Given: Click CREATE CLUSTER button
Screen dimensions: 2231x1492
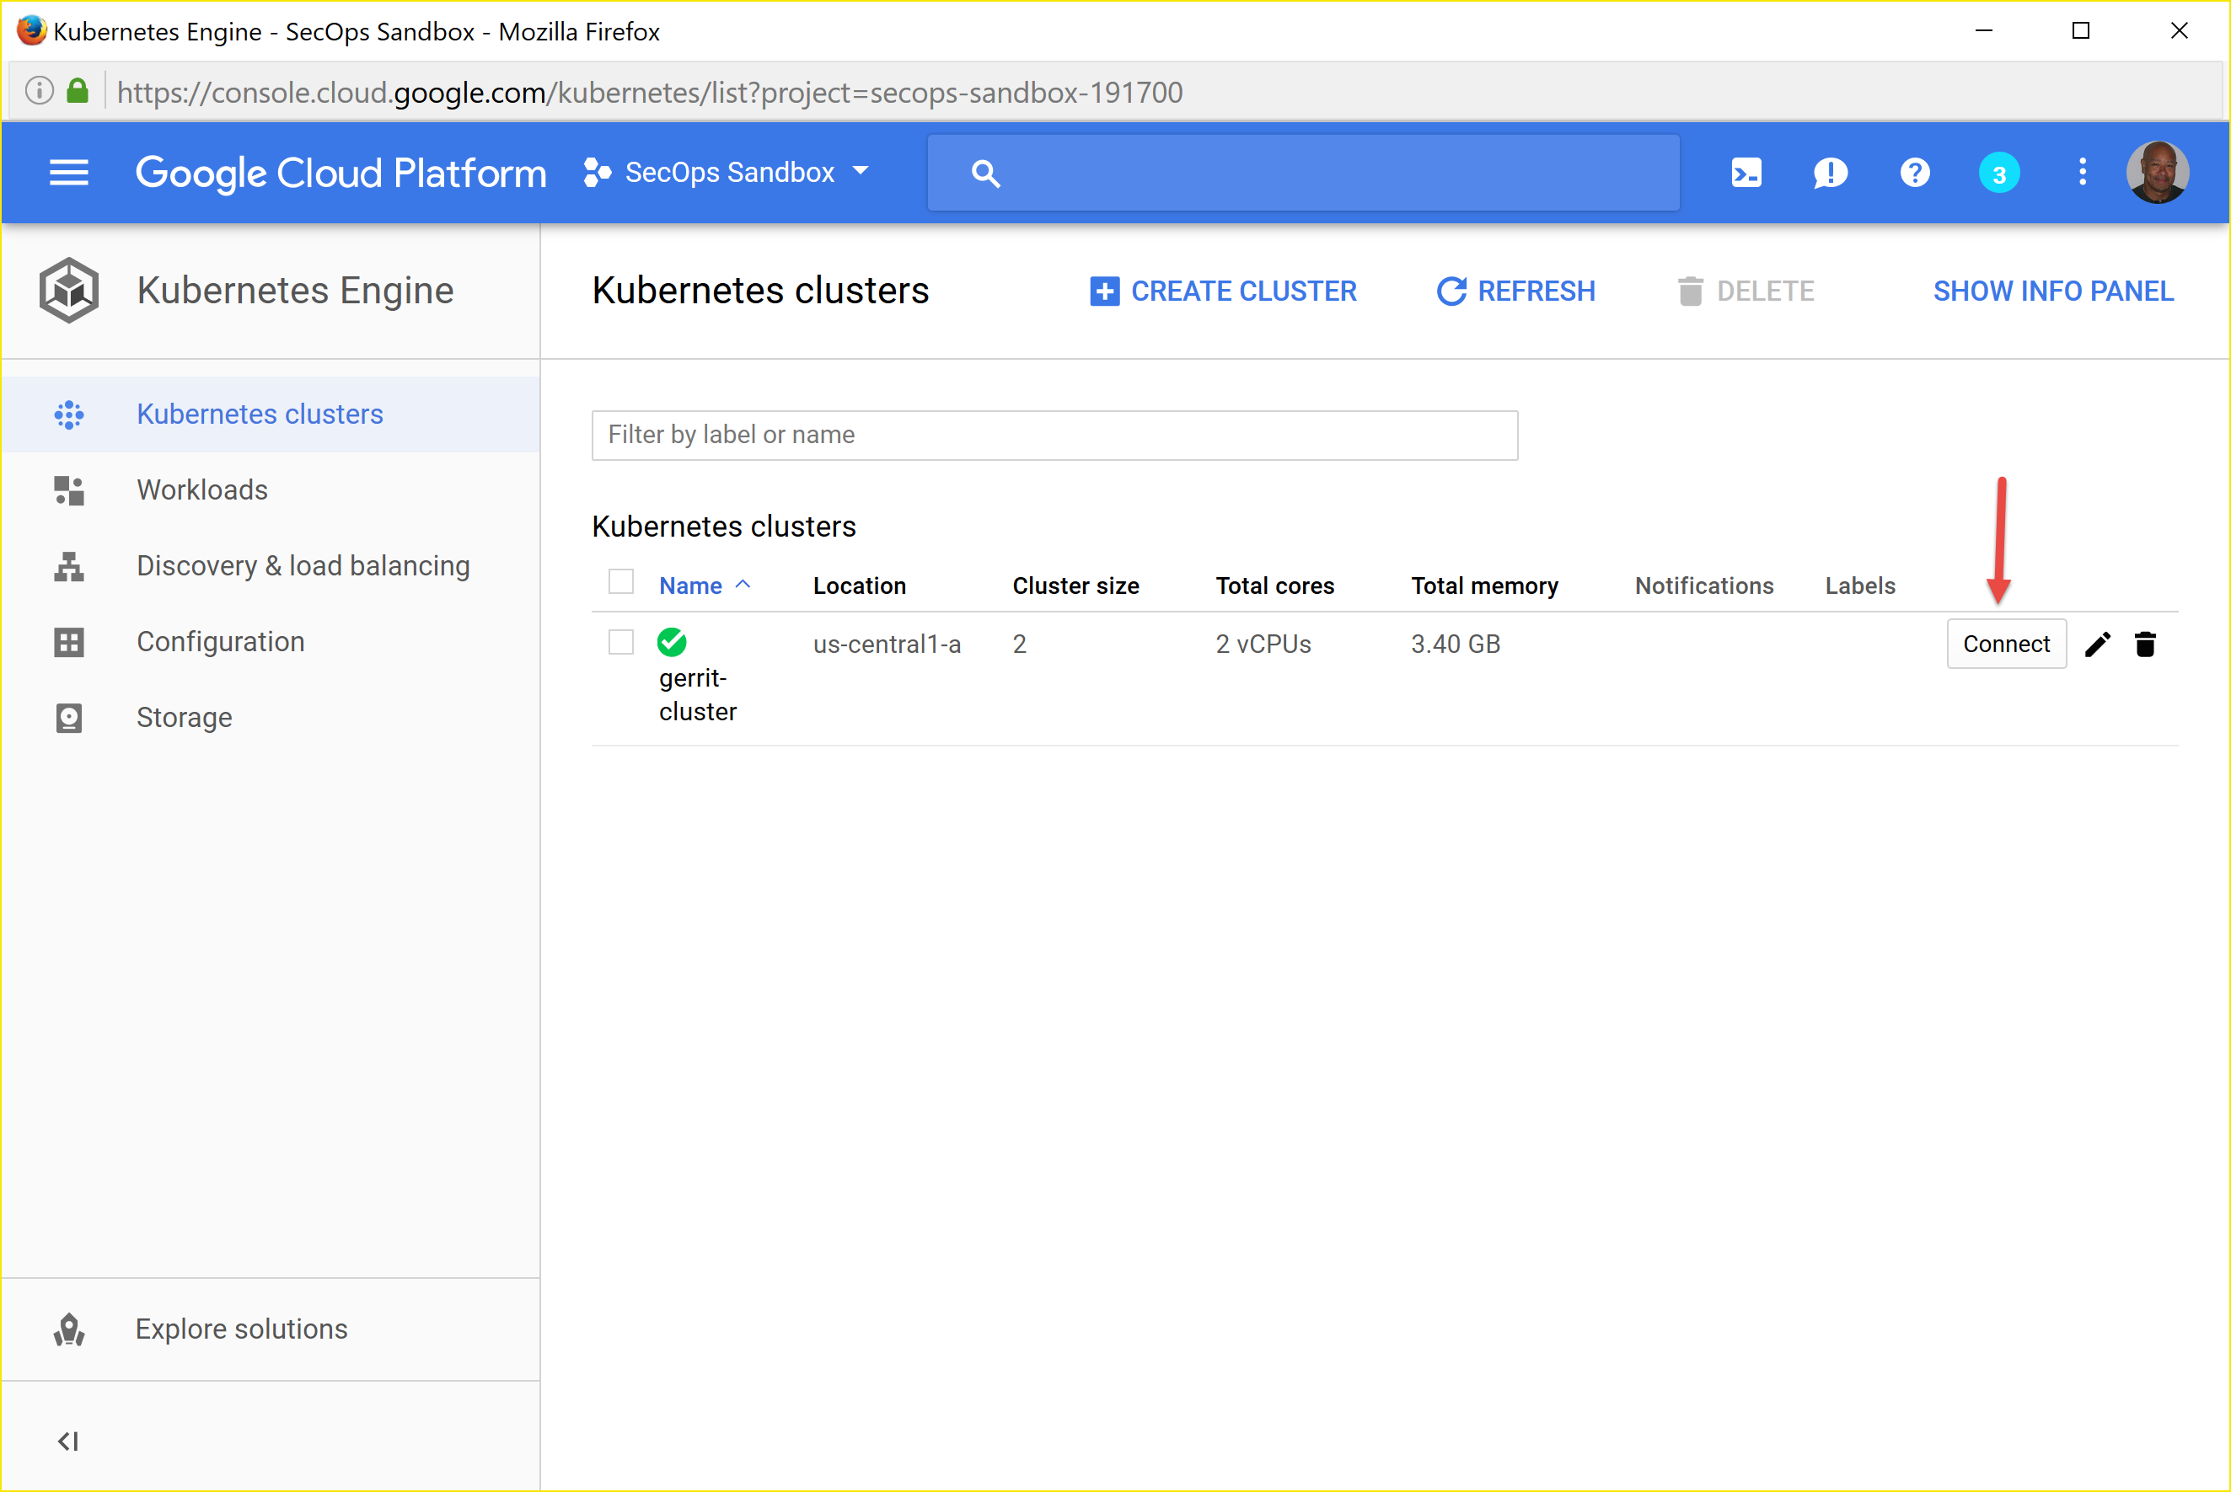Looking at the screenshot, I should pyautogui.click(x=1223, y=291).
